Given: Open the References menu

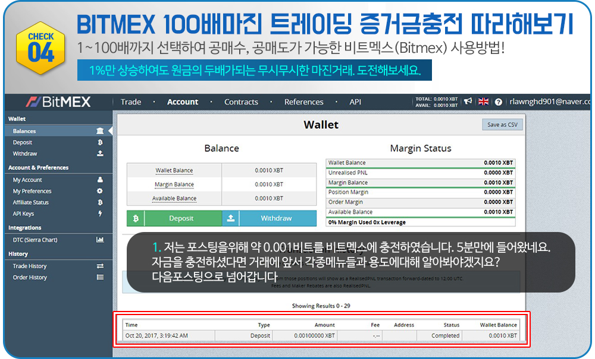Looking at the screenshot, I should (303, 101).
